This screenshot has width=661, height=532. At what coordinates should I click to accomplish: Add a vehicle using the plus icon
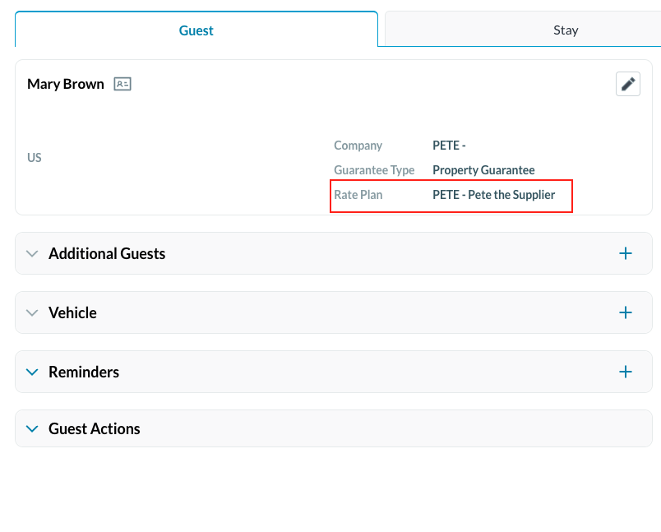coord(626,312)
